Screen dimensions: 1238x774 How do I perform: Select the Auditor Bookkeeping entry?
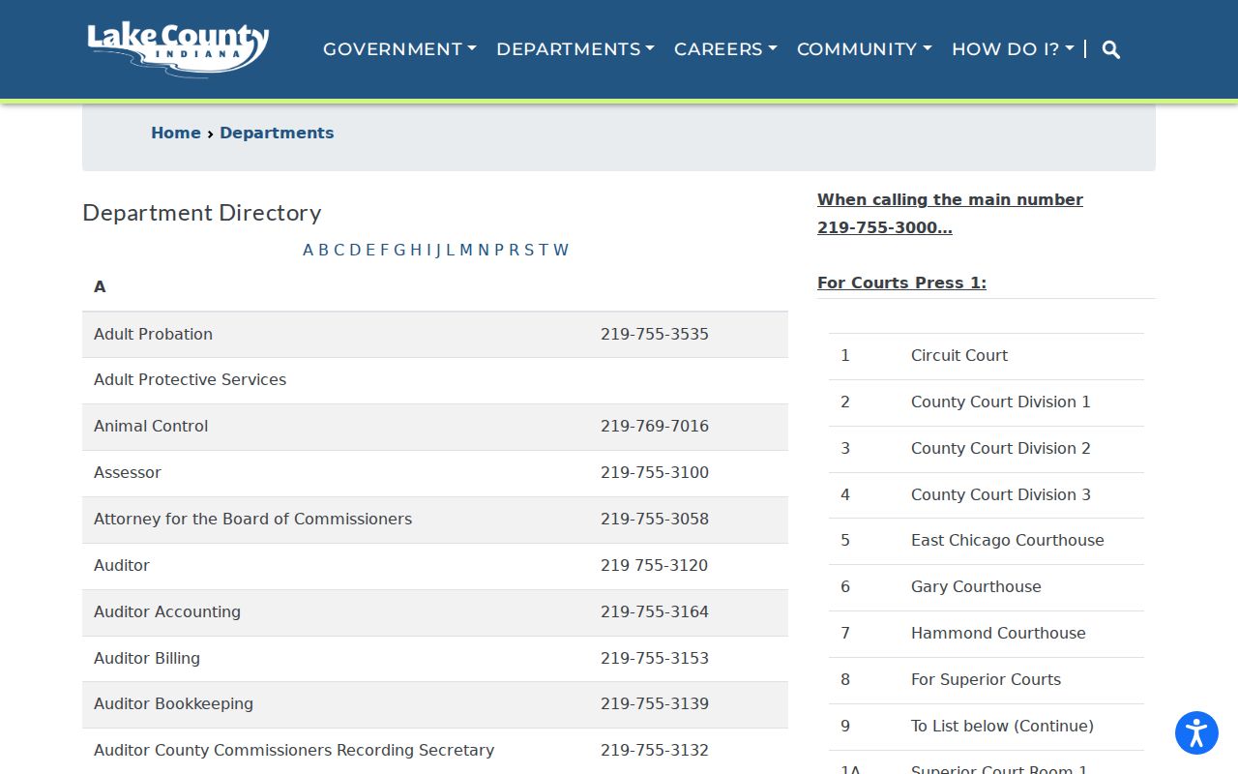(173, 704)
